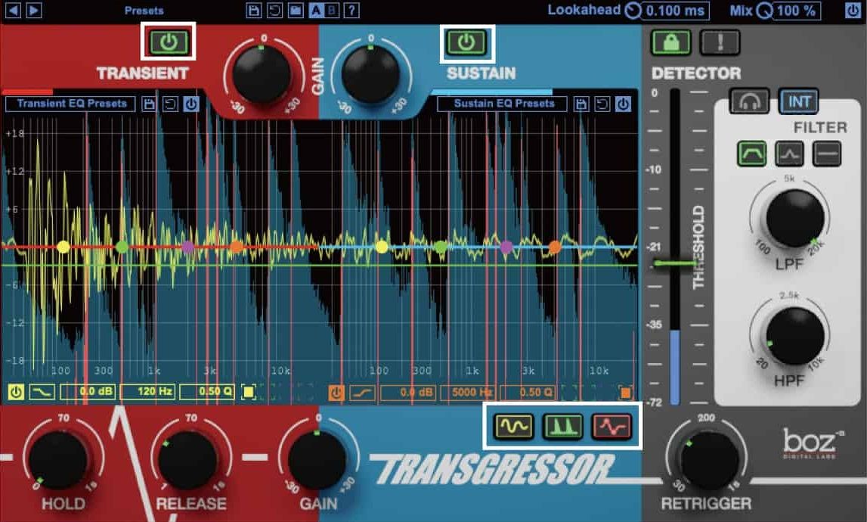Viewport: 867px width, 522px height.
Task: Select the purple node on sustain EQ line
Action: click(506, 247)
